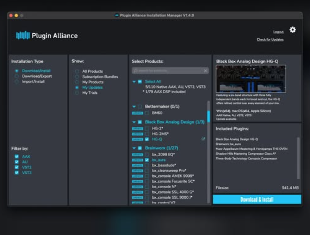
Task: Collapse the Select All tree arrow
Action: tap(134, 81)
